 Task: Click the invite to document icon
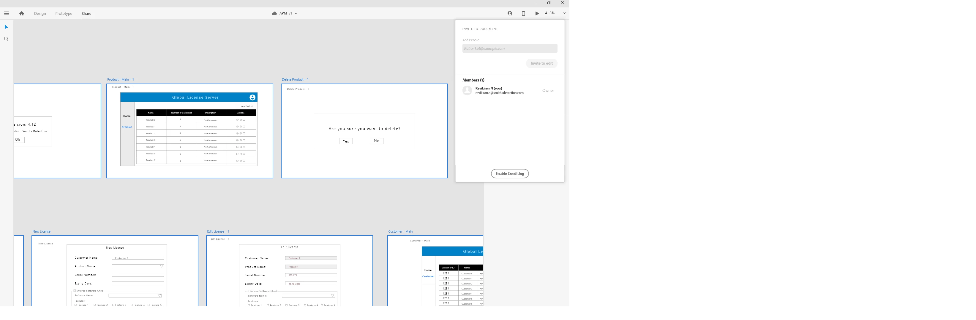tap(510, 13)
